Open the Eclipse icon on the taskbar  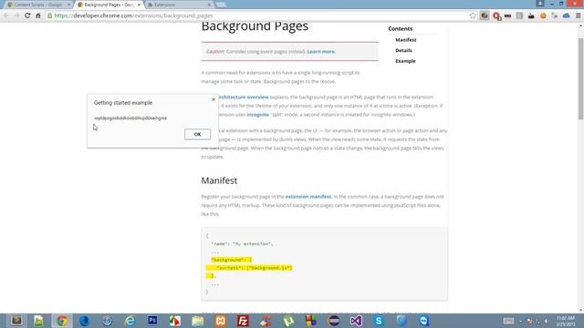click(334, 321)
